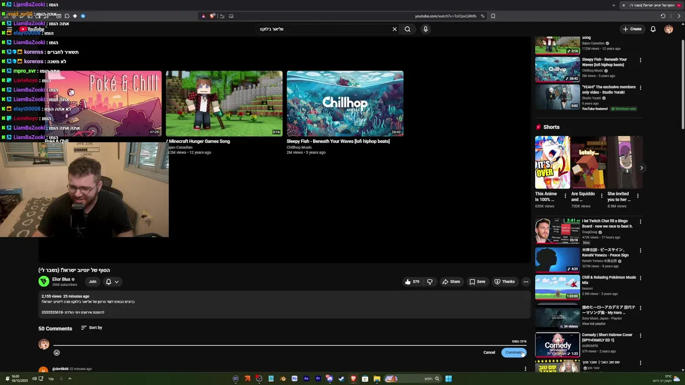Image resolution: width=685 pixels, height=385 pixels.
Task: Open Chillhop Beneath Your Waves thumbnail
Action: tap(345, 104)
